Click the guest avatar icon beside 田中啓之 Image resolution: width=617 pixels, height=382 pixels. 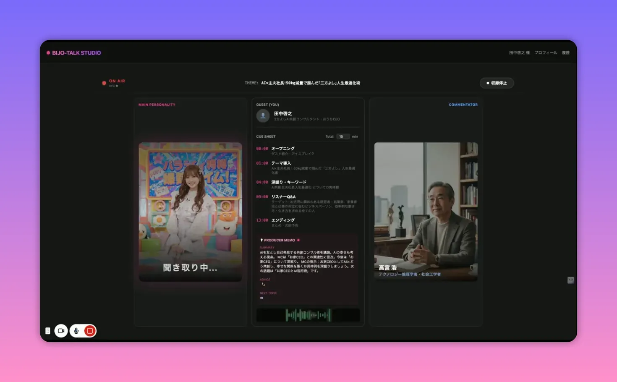(263, 116)
